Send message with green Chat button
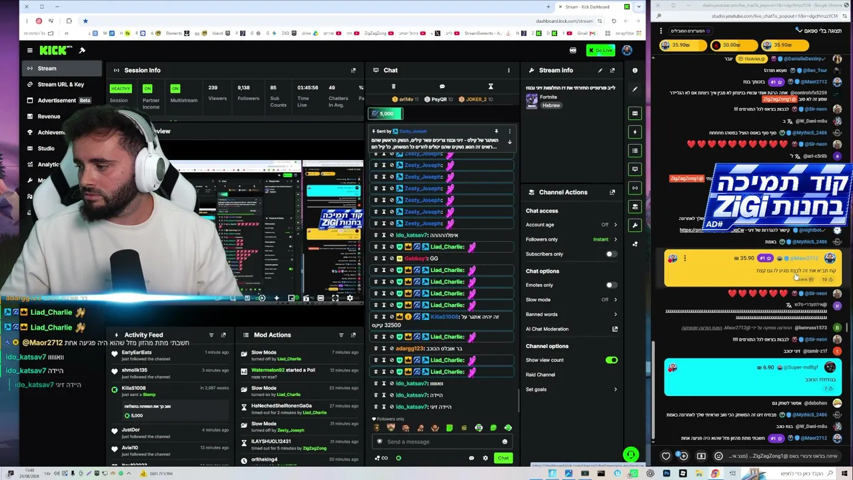Screen dimensions: 853x480 tap(503, 458)
